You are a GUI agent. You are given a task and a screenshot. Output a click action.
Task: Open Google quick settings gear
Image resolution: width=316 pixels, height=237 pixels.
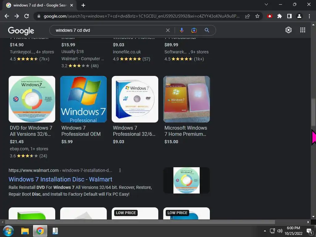[289, 30]
